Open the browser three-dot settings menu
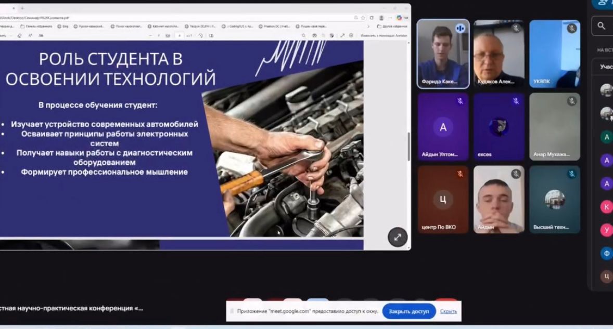Image resolution: width=613 pixels, height=329 pixels. 390,18
